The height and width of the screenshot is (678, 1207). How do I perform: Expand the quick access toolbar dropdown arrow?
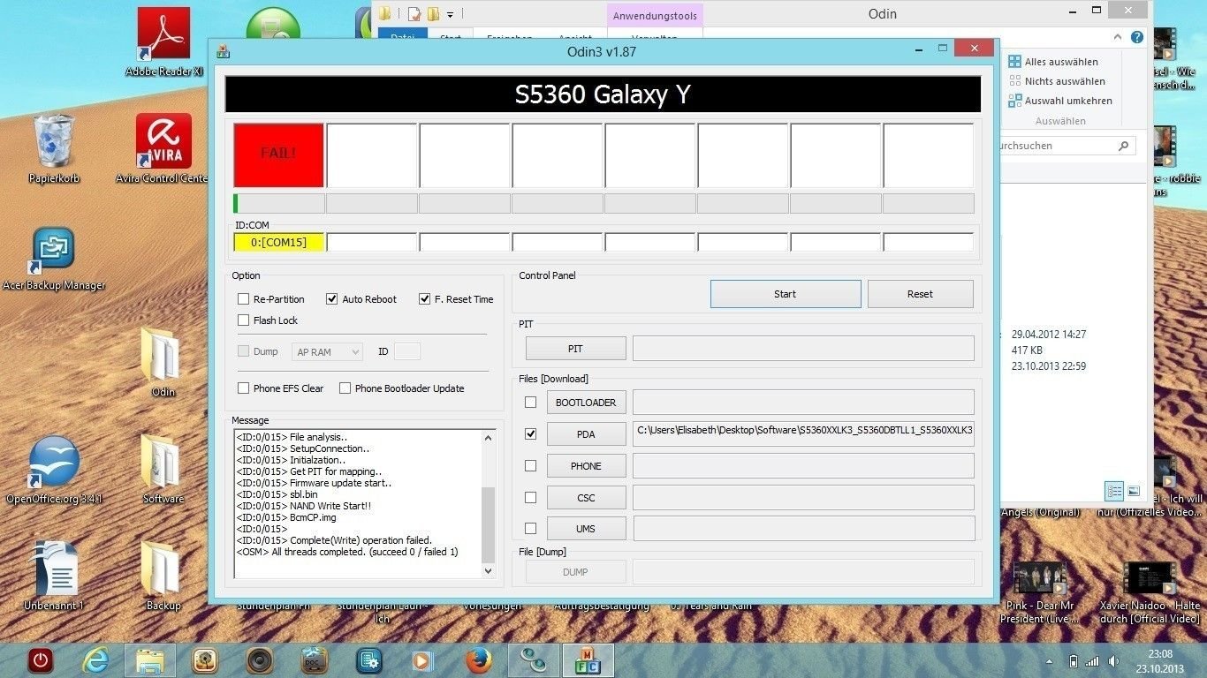[x=450, y=14]
